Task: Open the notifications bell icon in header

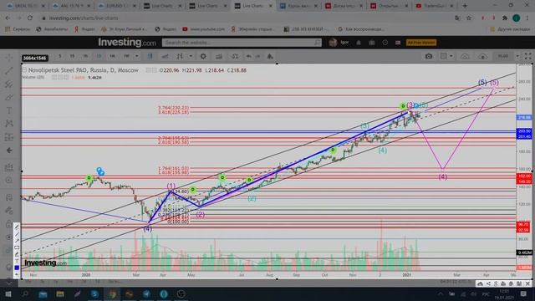Action: click(359, 43)
